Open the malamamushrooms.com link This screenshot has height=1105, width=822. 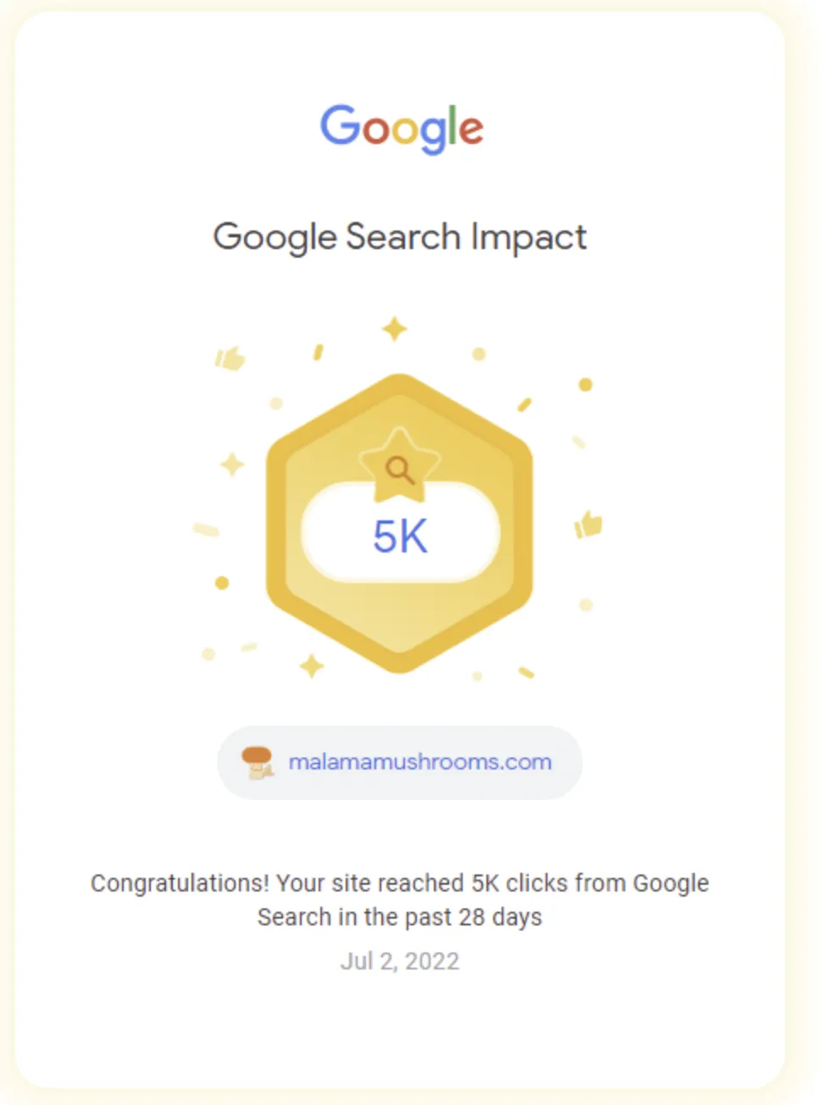click(420, 762)
